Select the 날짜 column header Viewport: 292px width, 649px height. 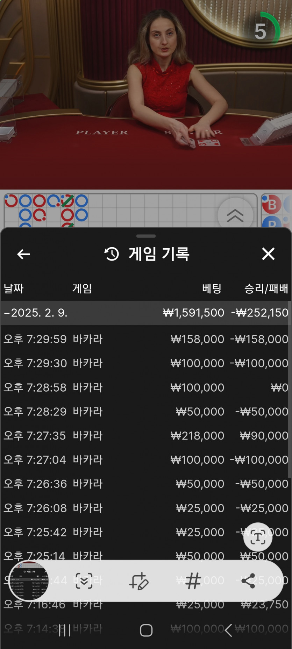tap(14, 288)
